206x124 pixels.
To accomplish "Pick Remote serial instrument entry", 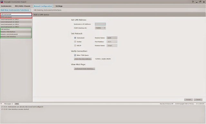I will pos(16,34).
